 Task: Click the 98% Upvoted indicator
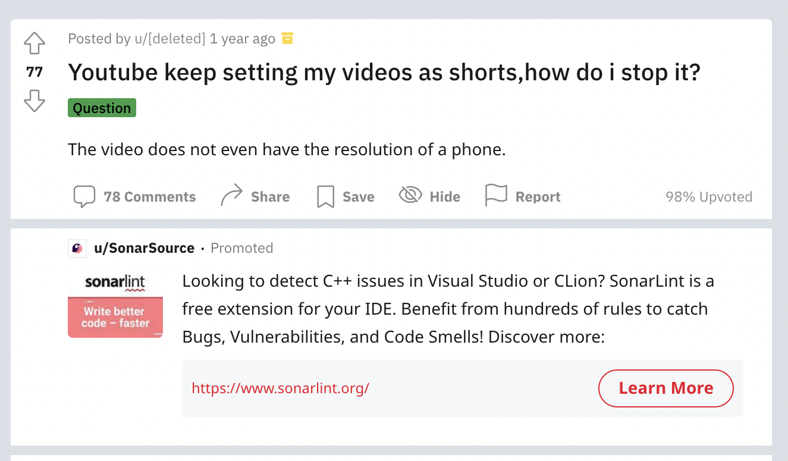click(708, 196)
